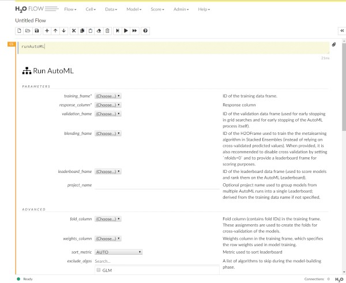Open the leaderboard_frame dropdown
The image size is (346, 283).
(x=108, y=171)
